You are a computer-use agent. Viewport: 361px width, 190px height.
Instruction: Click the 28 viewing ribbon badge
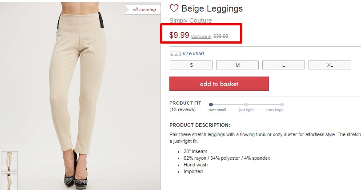click(143, 10)
